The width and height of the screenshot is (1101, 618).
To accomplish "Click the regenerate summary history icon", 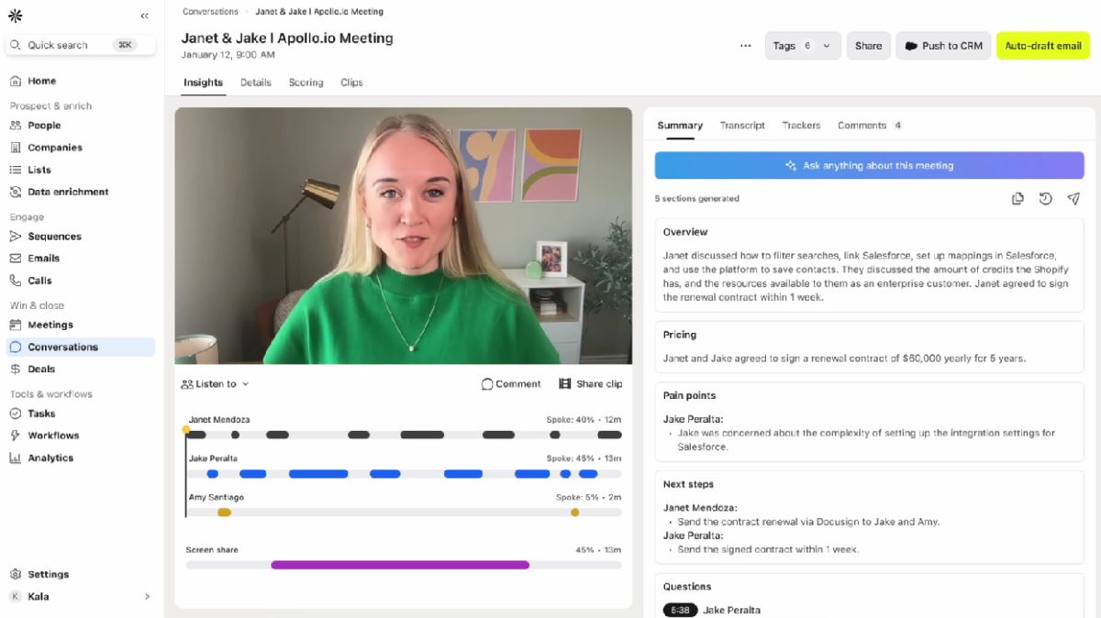I will coord(1045,199).
